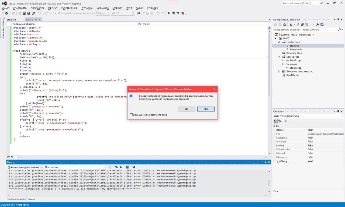Click Clear All icon in Output toolbar
345x207 pixels.
click(127, 167)
